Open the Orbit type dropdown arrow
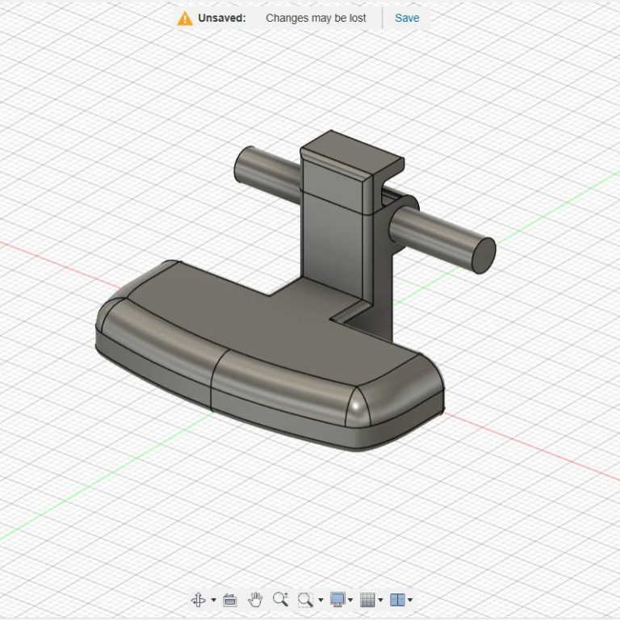Screen dimensions: 620x620 point(213,600)
